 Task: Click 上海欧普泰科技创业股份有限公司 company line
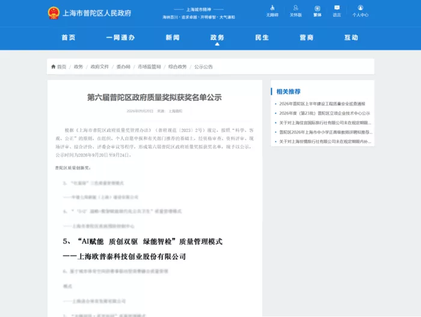click(124, 256)
